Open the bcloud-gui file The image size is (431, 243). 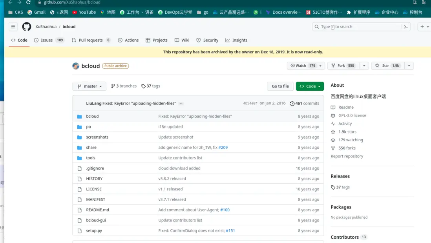tap(96, 220)
